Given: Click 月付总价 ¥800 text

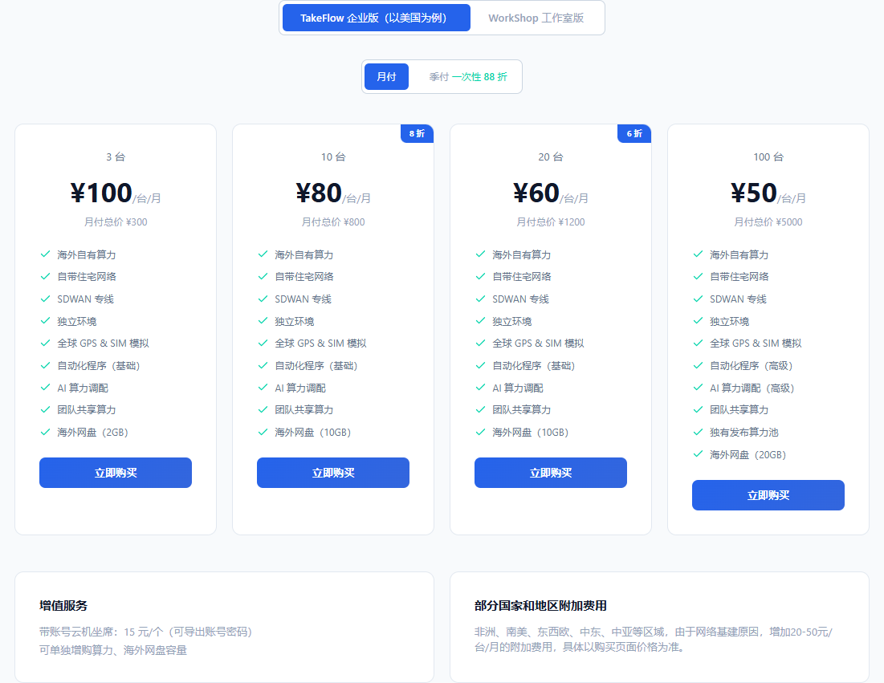Looking at the screenshot, I should tap(333, 222).
